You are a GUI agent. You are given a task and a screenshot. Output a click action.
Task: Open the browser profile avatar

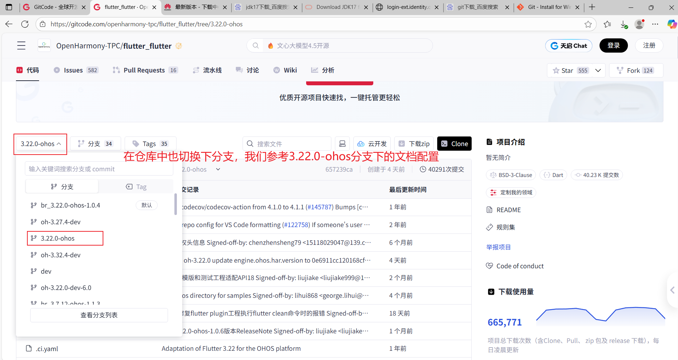coord(640,24)
